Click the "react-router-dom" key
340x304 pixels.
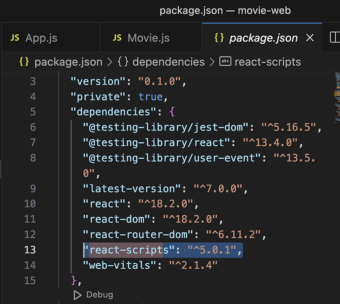click(138, 235)
